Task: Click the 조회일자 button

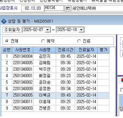Action: (x=12, y=29)
